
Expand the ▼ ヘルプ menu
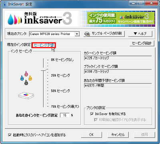140,34
